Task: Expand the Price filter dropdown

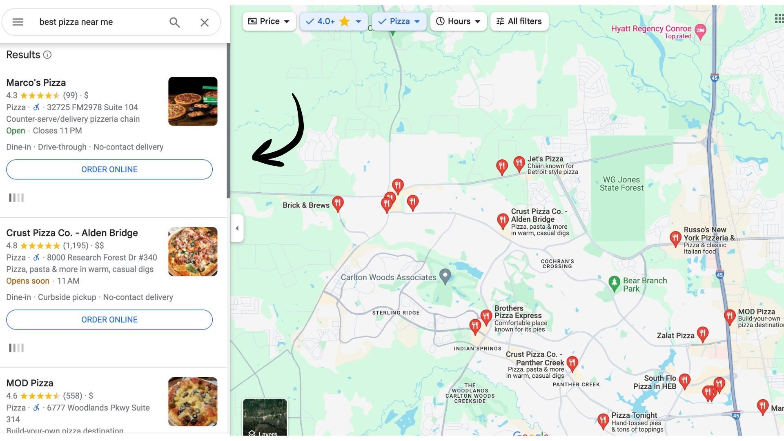Action: point(269,21)
